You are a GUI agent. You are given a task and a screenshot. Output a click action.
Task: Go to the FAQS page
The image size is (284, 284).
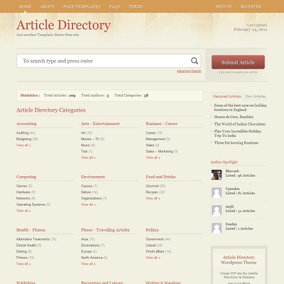114,6
